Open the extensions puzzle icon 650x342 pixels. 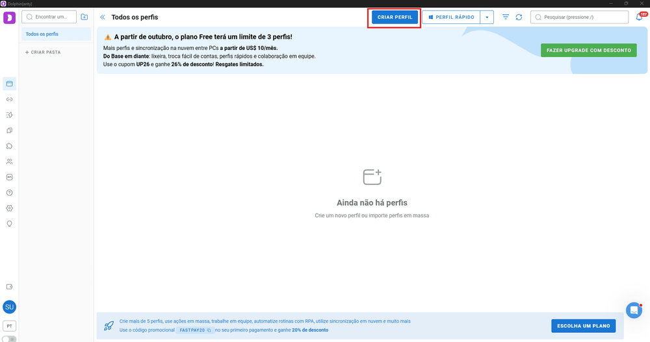(x=10, y=146)
